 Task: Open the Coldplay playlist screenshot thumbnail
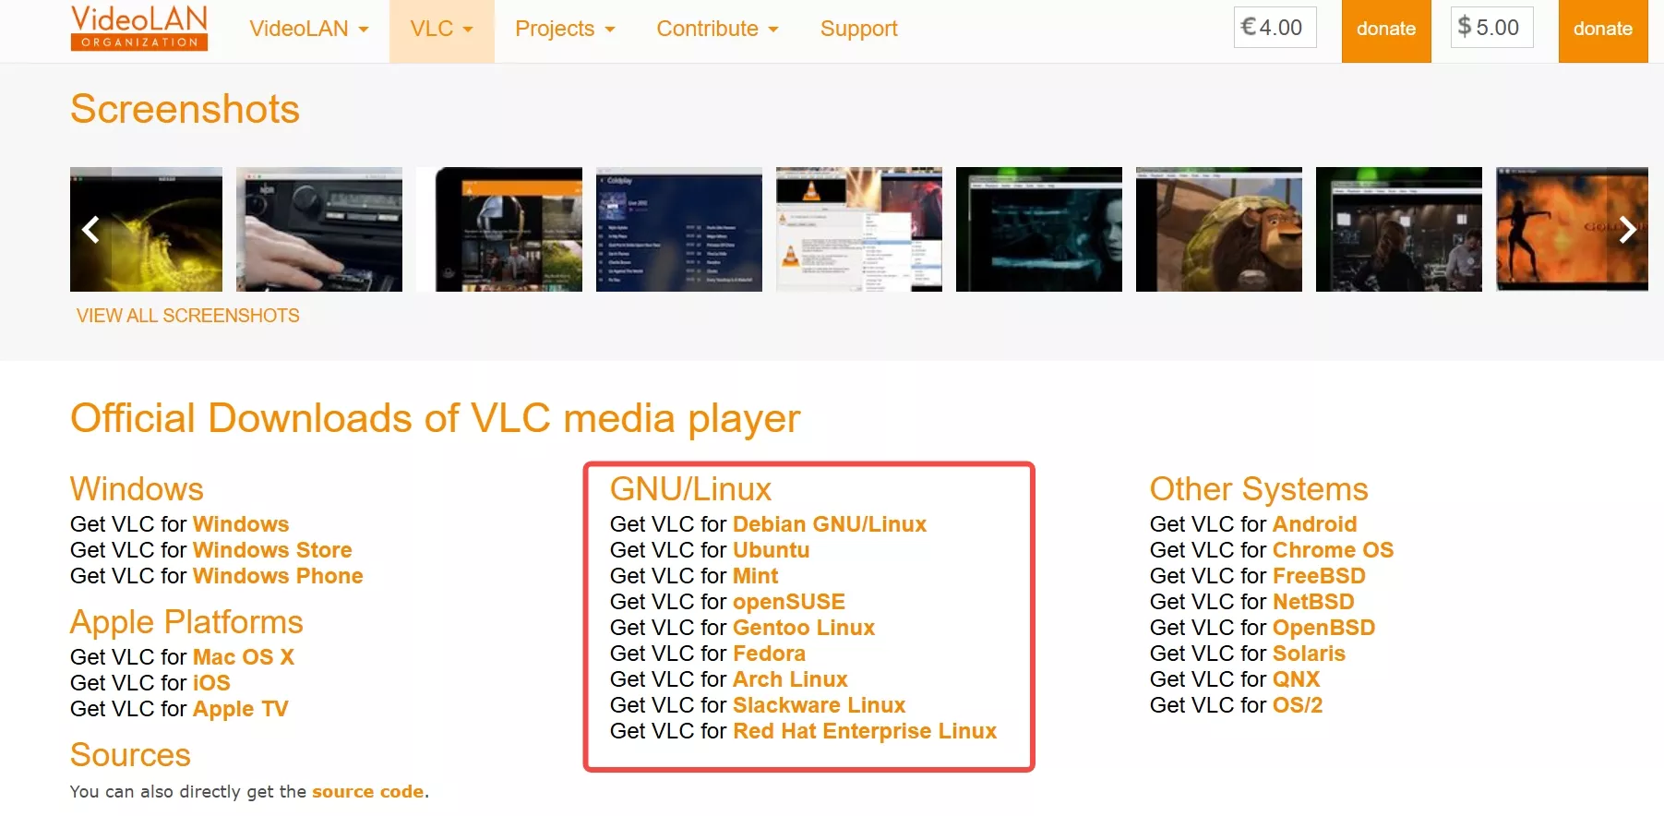point(679,229)
